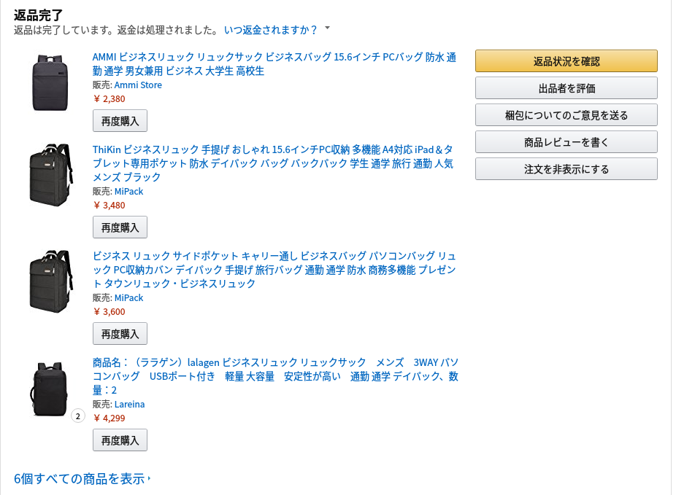Click the 返品状況を確認 button
Viewport: 676px width, 495px height.
[566, 61]
